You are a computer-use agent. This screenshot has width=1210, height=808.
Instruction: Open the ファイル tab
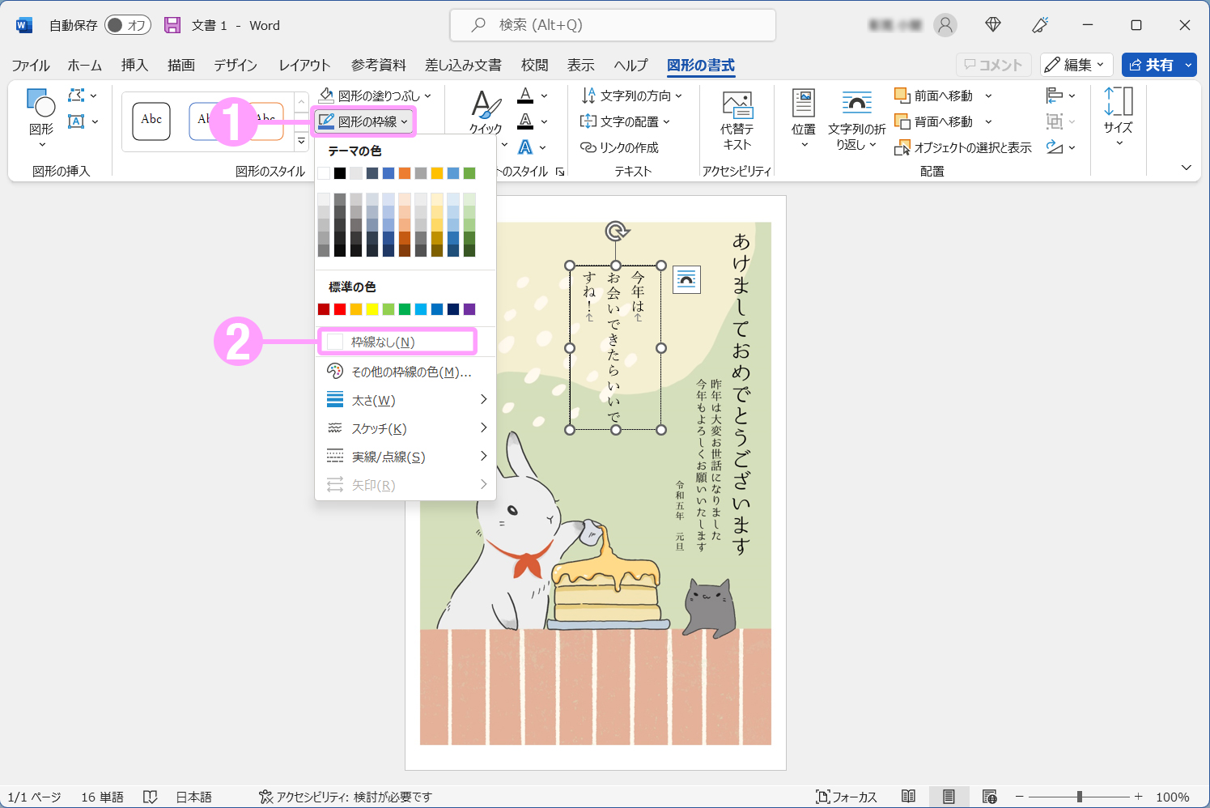point(31,65)
